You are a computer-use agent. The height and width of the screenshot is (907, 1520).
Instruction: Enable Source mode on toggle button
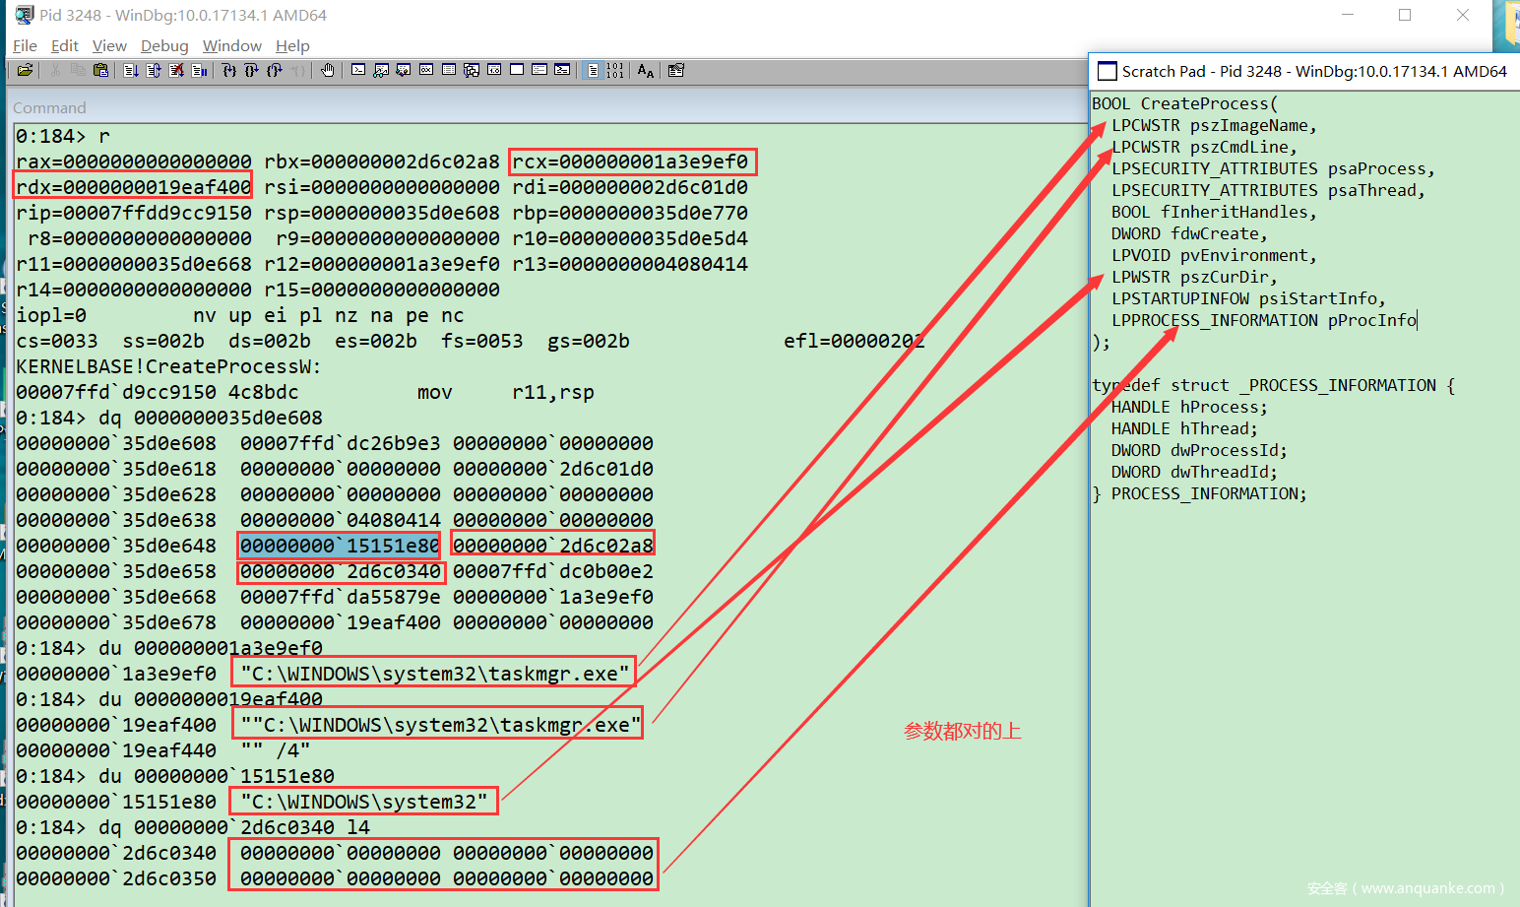[593, 70]
